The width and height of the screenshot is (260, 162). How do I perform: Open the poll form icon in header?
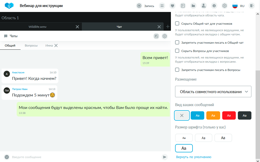(x=183, y=6)
